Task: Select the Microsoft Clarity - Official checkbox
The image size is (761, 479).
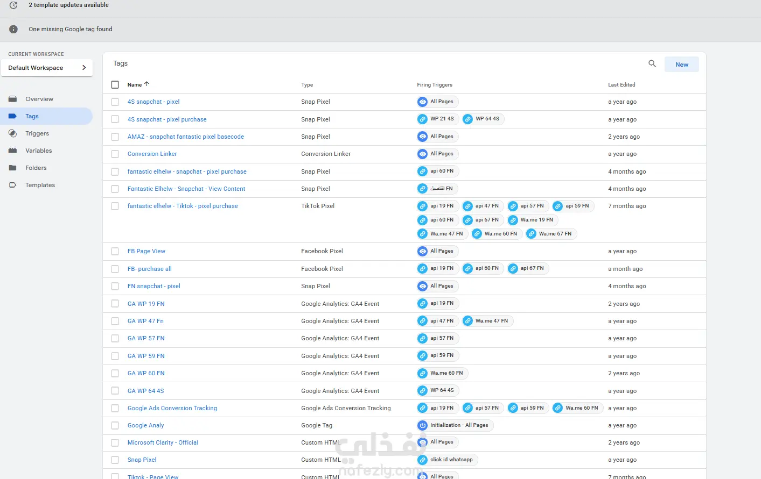Action: tap(115, 443)
